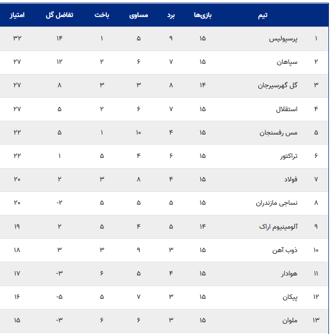Select team name استقلال
Screen dimensions: 330x334
[287, 109]
